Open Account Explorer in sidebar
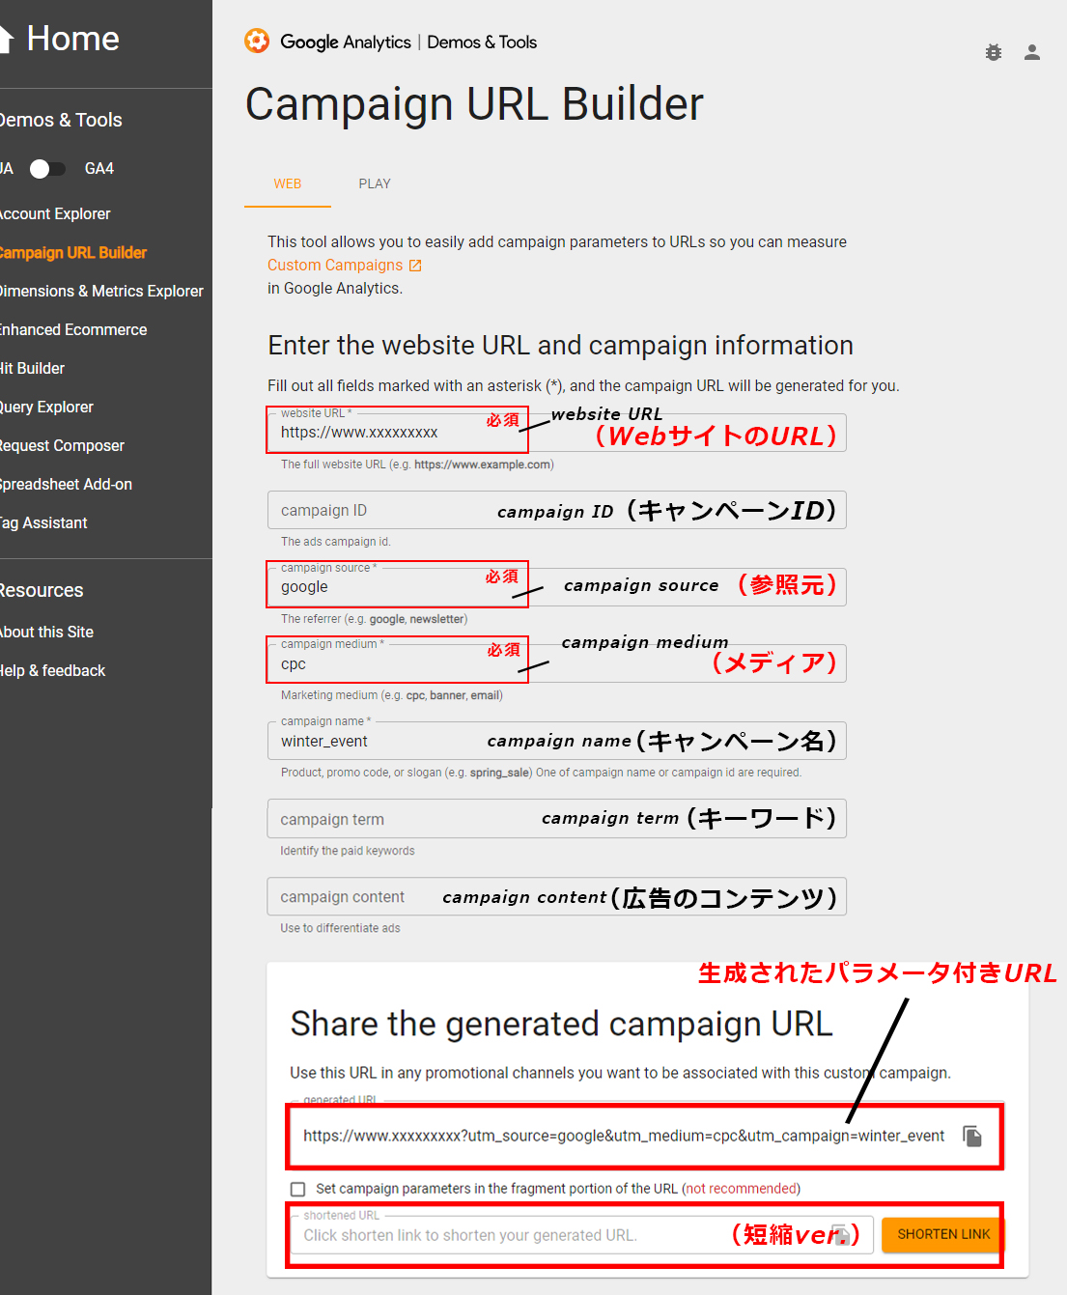The width and height of the screenshot is (1067, 1295). click(55, 213)
